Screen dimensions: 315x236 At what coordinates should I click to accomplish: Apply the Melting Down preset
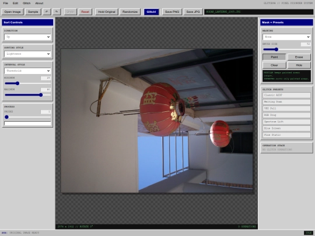(286, 102)
